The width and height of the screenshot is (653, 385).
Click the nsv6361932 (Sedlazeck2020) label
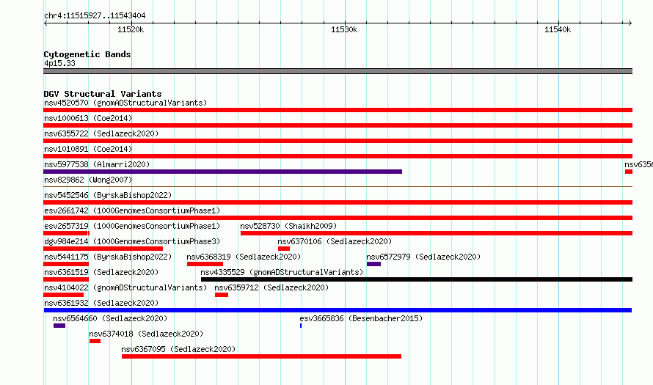[101, 303]
